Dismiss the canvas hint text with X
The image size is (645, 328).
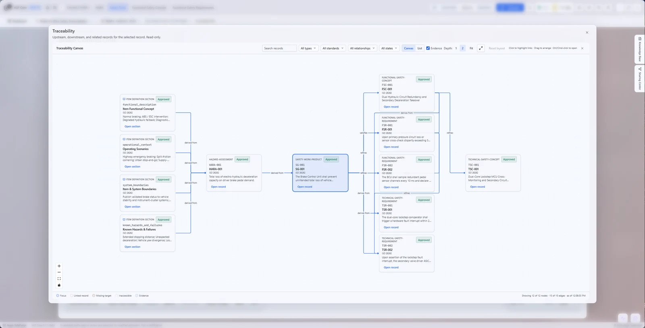click(x=582, y=48)
